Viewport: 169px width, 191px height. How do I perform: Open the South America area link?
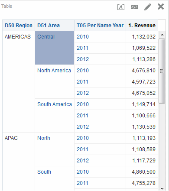click(x=55, y=104)
